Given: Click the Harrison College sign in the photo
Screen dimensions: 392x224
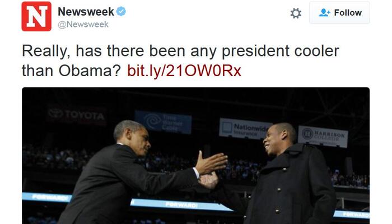Looking at the screenshot, I should pos(323,136).
